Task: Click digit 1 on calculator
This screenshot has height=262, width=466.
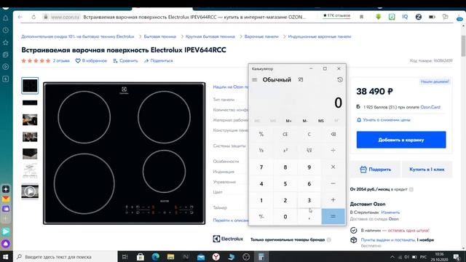Action: point(261,200)
